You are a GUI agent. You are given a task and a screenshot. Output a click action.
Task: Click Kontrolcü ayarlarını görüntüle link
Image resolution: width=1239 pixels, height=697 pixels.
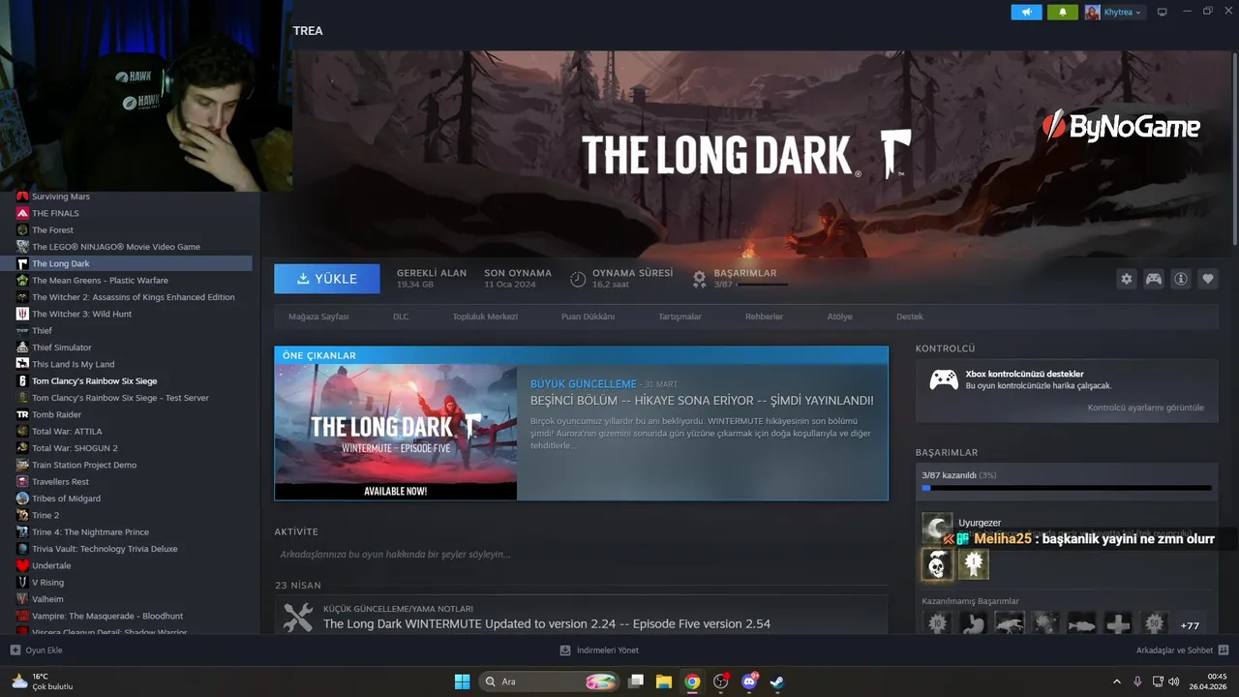click(1146, 408)
